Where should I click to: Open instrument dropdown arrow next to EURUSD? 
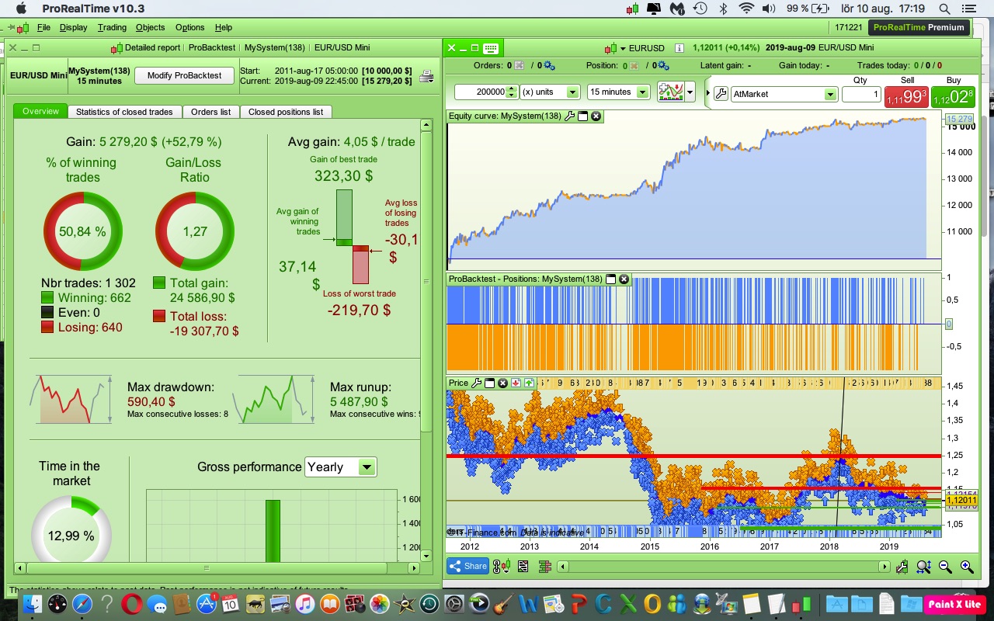tap(623, 48)
